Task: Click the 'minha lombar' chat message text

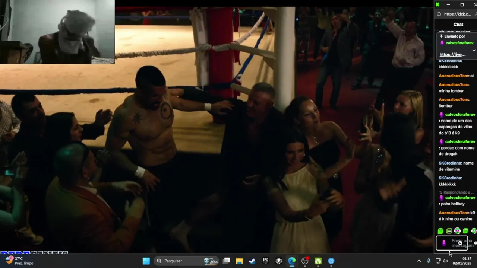Action: pos(451,91)
